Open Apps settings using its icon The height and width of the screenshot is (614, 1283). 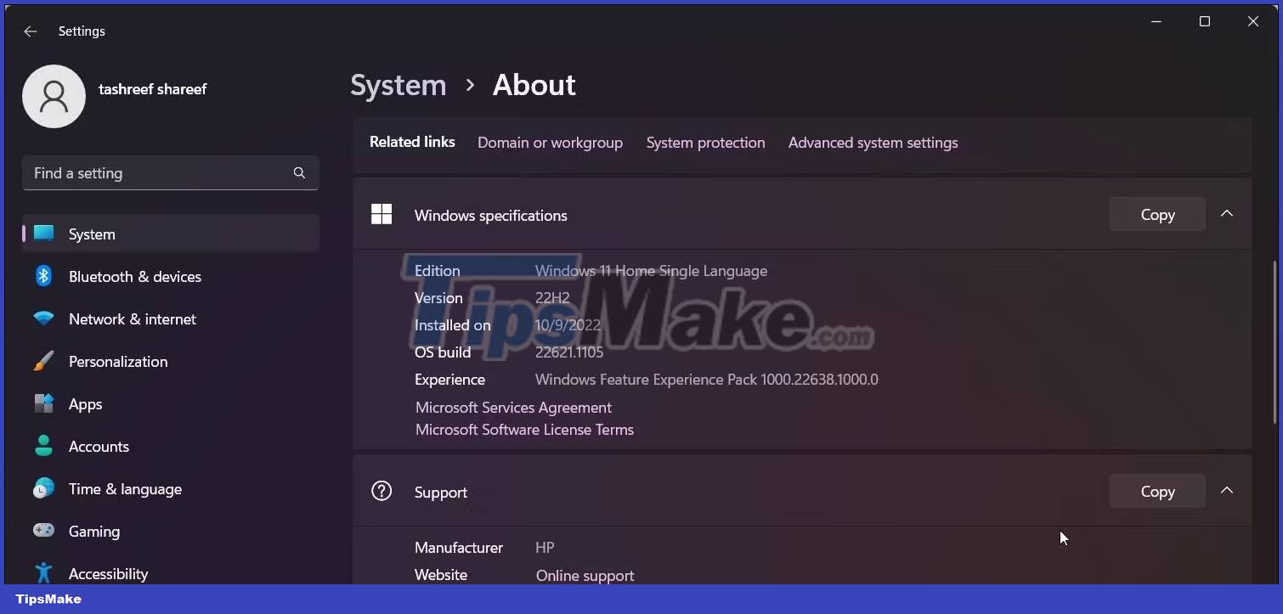[43, 403]
